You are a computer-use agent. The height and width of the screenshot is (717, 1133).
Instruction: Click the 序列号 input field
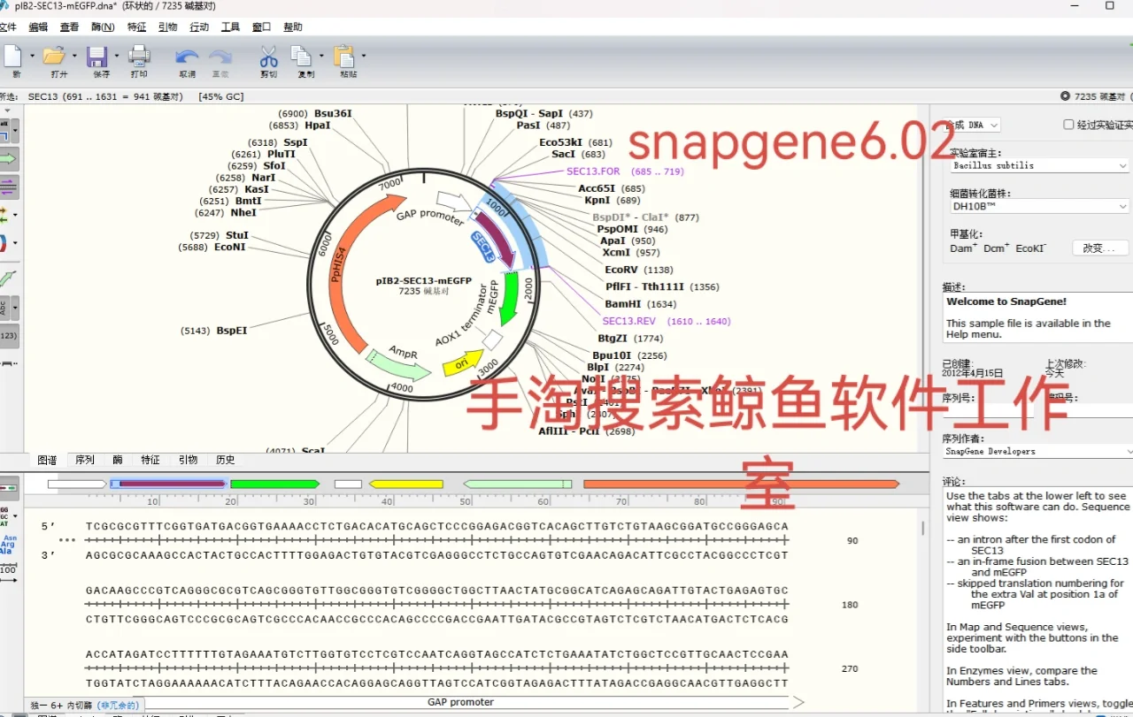(990, 411)
